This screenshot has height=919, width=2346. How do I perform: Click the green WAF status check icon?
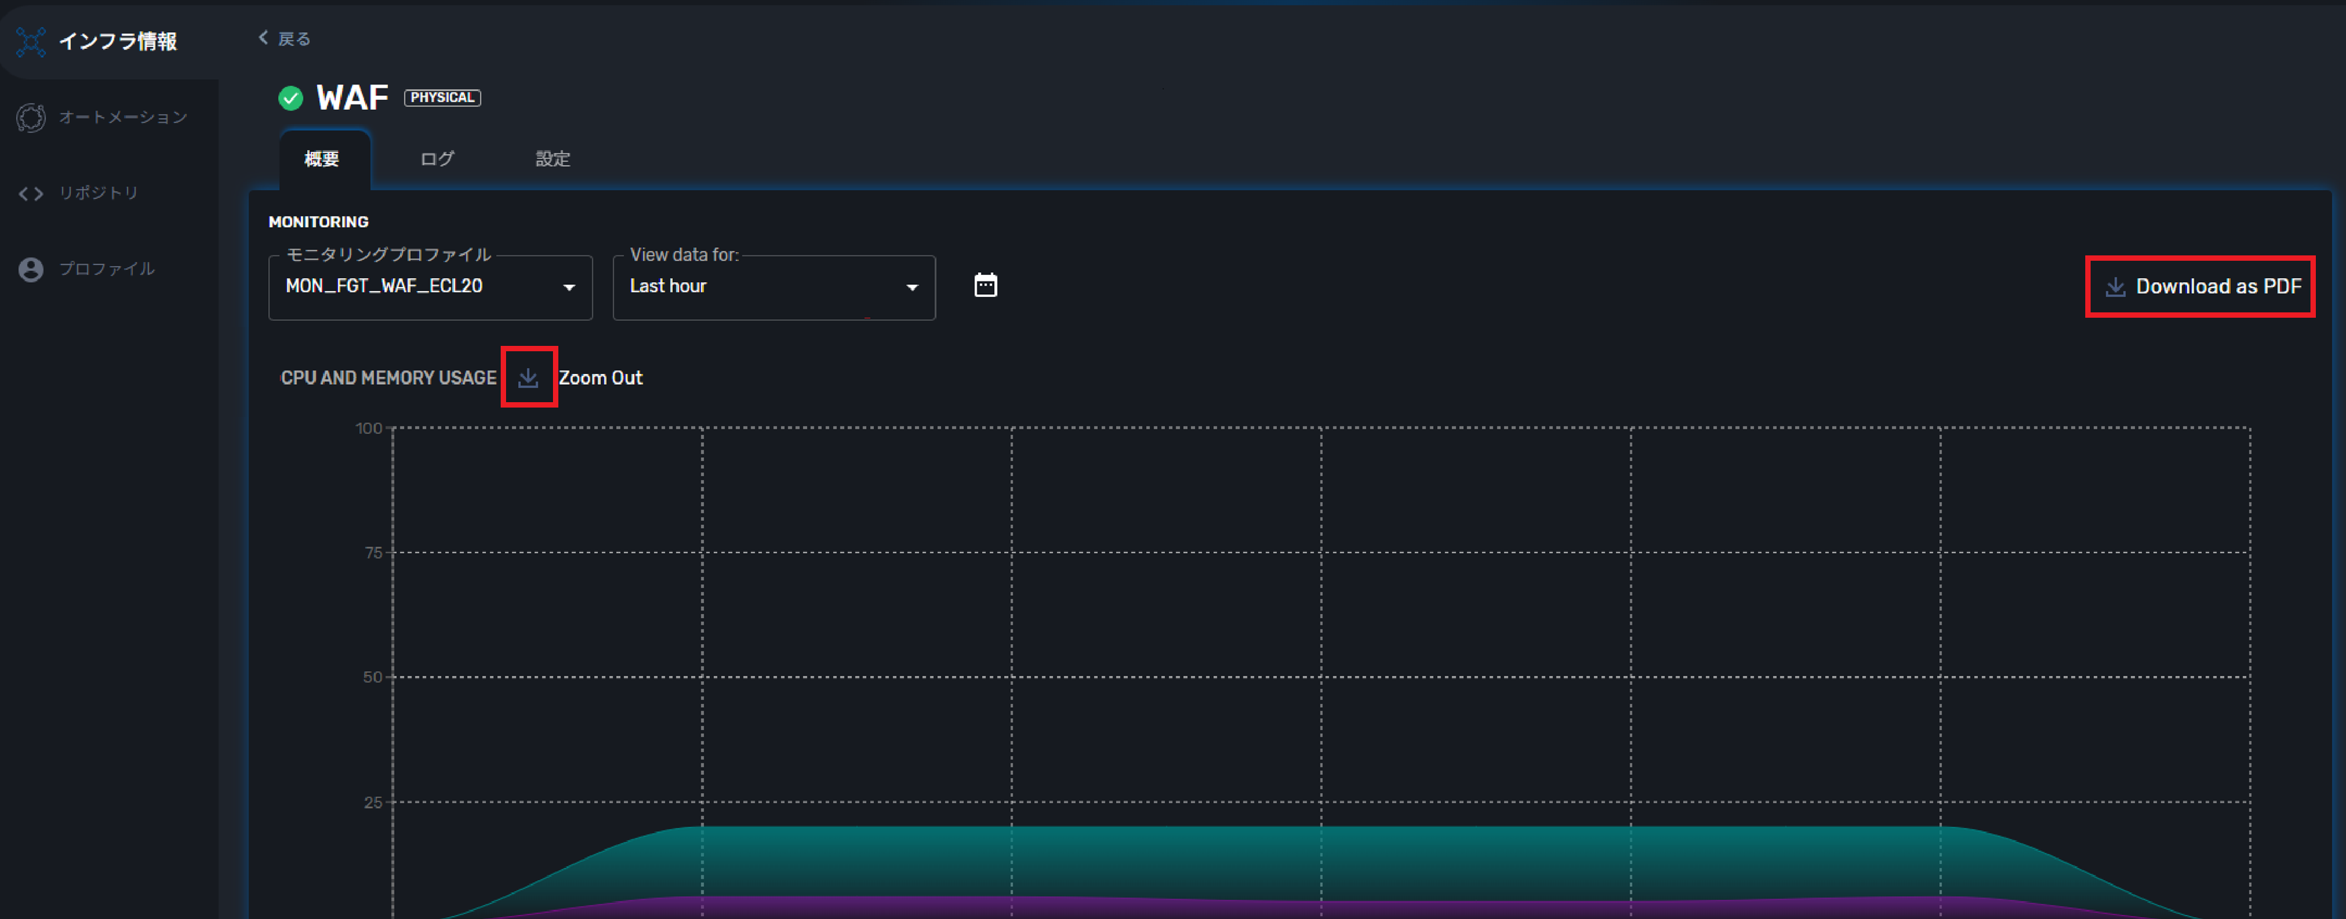[x=290, y=99]
